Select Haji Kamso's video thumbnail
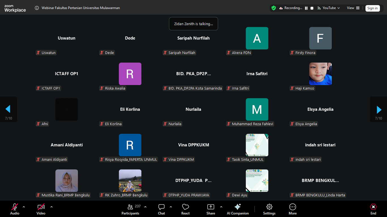Image resolution: width=387 pixels, height=217 pixels. [320, 74]
